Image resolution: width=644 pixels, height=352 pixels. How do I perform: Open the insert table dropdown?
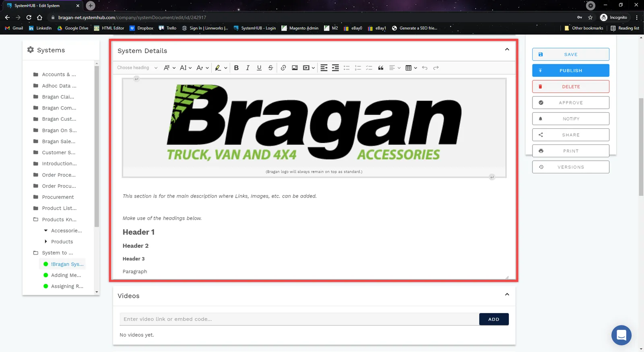[411, 68]
